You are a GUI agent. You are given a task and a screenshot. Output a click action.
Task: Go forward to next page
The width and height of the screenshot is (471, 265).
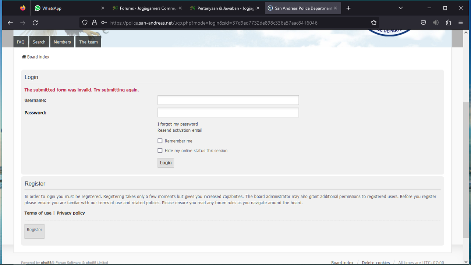coord(23,23)
